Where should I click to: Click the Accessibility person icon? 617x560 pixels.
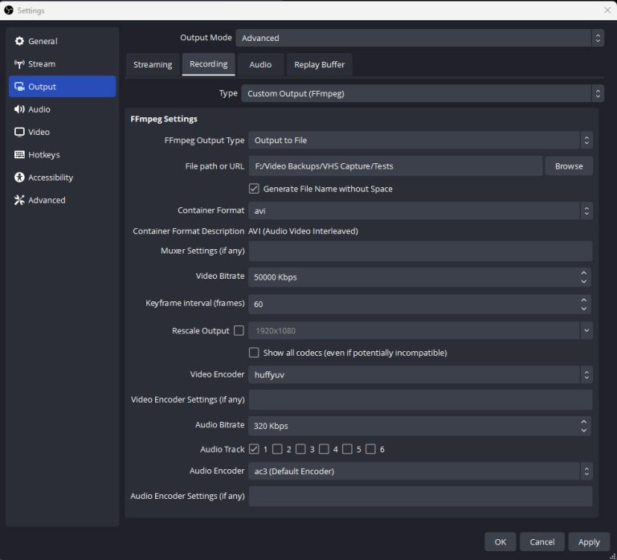tap(19, 178)
